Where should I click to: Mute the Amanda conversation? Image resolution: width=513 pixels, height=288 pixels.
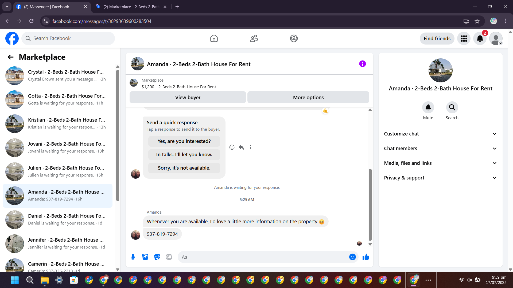pyautogui.click(x=428, y=107)
